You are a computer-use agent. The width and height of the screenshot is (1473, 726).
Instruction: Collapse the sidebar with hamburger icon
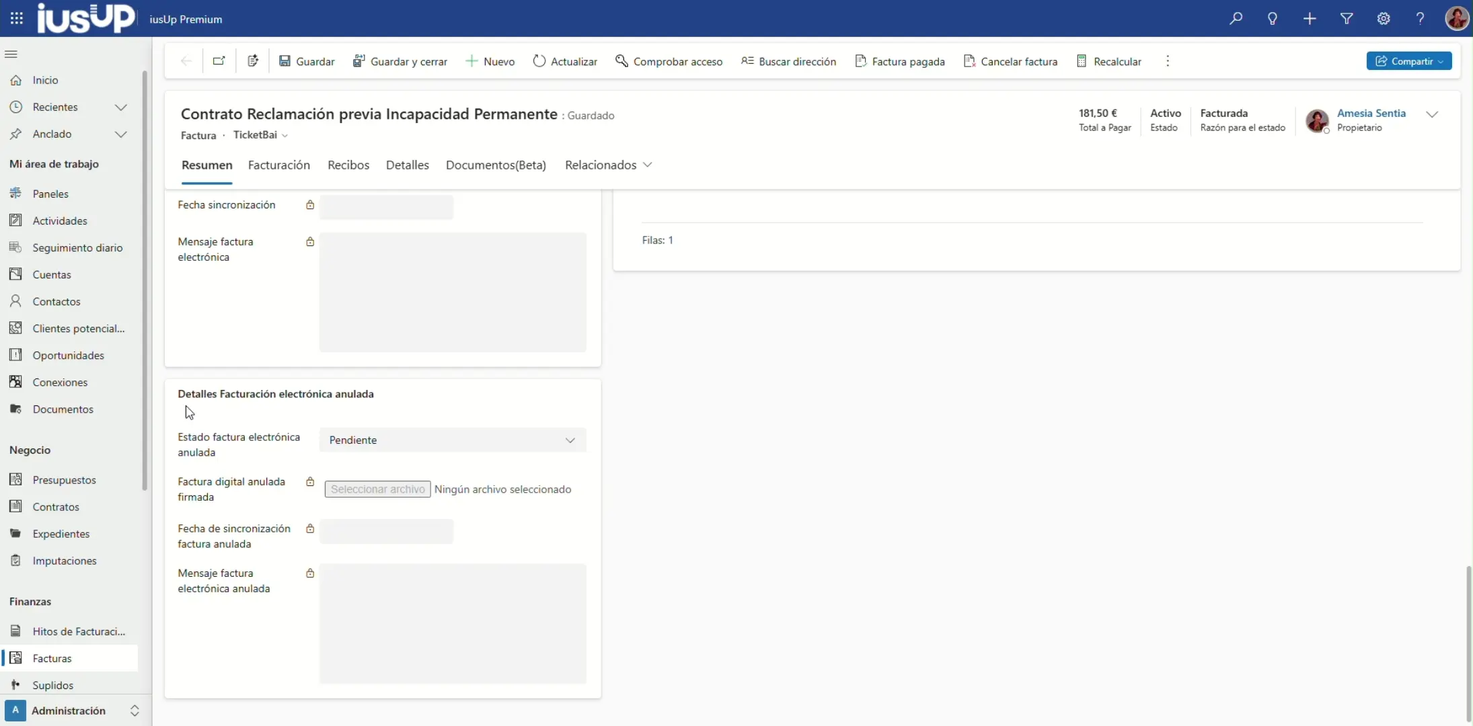point(11,54)
